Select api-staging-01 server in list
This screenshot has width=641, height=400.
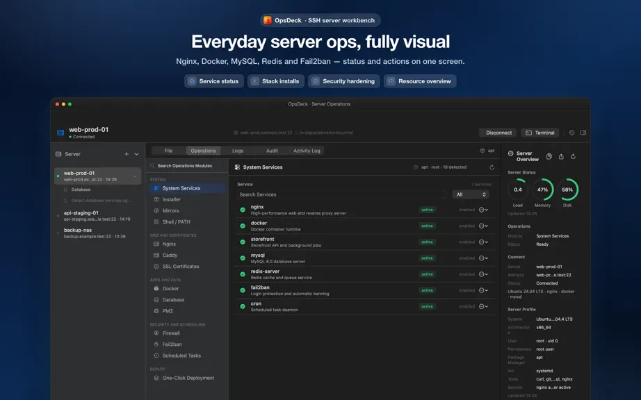click(97, 216)
